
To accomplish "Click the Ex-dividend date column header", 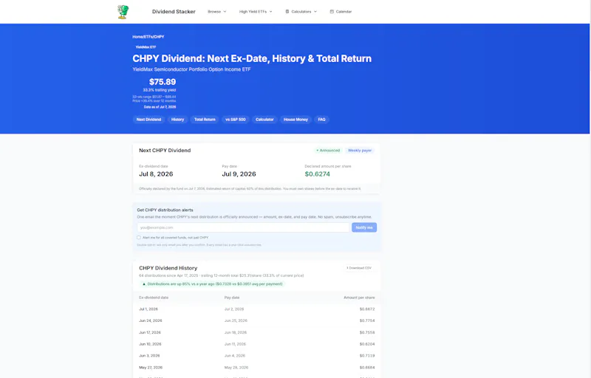I will pos(154,298).
